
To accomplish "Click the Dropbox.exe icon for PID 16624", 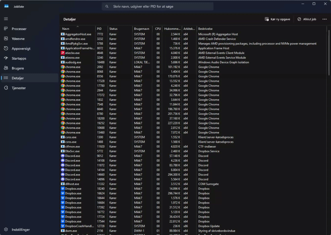I will (63, 193).
